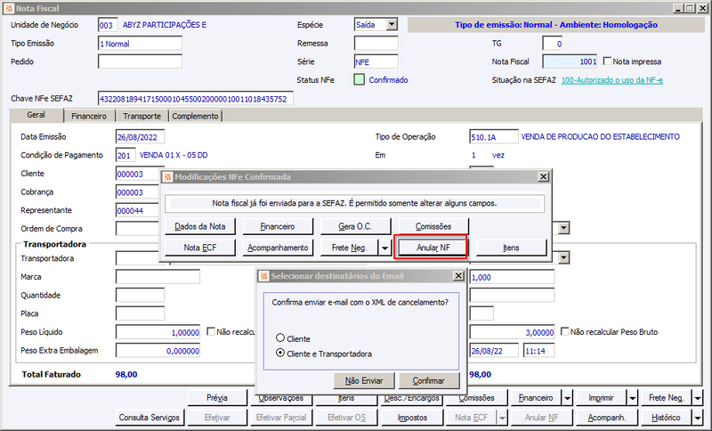
Task: Click the Modificações NFe Confirmada dialog icon
Action: coord(167,177)
